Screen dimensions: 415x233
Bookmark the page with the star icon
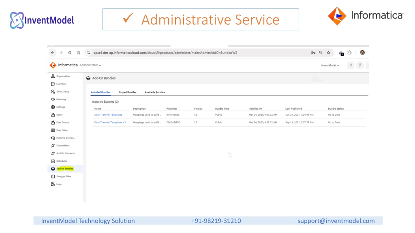[328, 53]
